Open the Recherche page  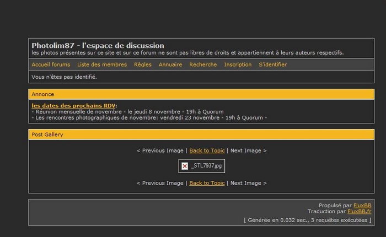[203, 64]
